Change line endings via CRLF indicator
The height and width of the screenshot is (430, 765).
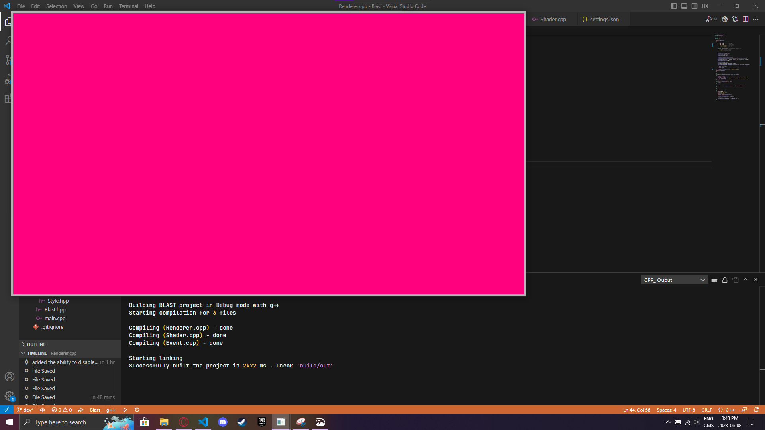coord(707,410)
